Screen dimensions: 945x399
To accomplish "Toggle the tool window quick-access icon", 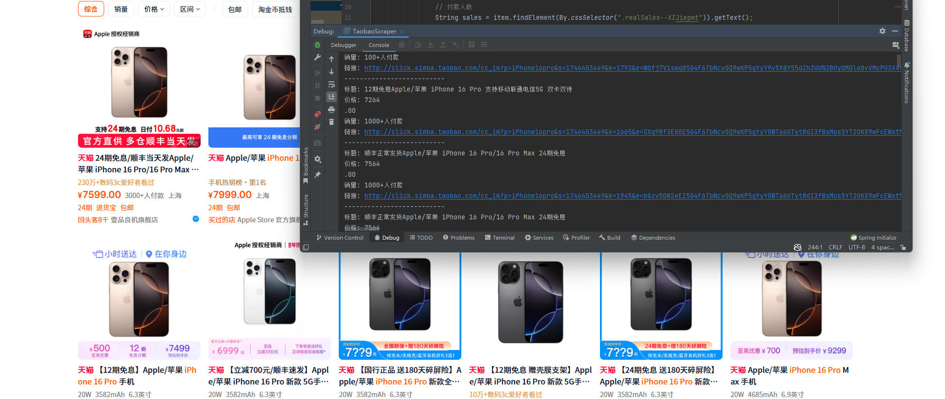I will pyautogui.click(x=306, y=247).
